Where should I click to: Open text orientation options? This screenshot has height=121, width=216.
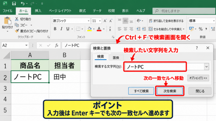point(140,21)
